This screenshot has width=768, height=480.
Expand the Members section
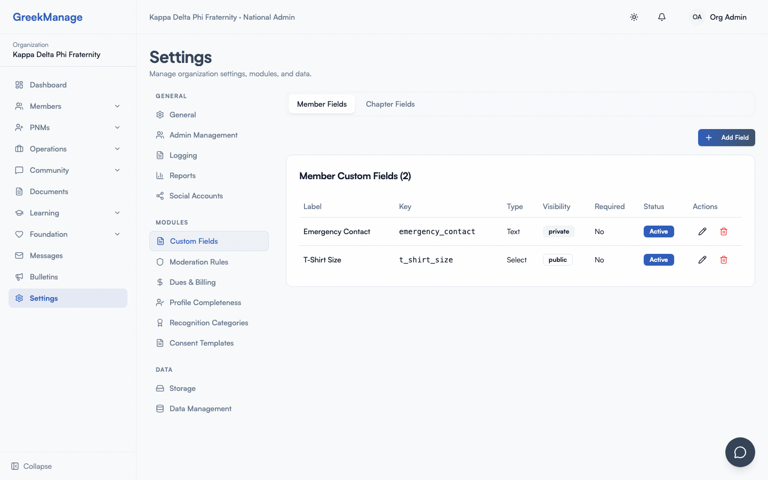[x=117, y=106]
